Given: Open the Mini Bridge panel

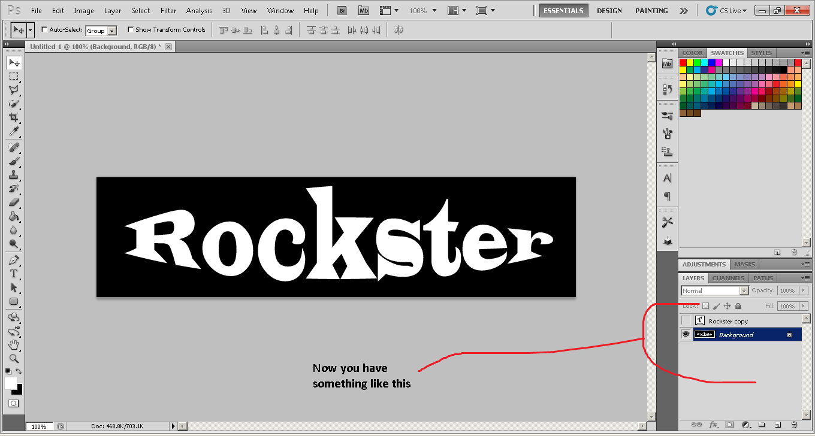Looking at the screenshot, I should 364,10.
